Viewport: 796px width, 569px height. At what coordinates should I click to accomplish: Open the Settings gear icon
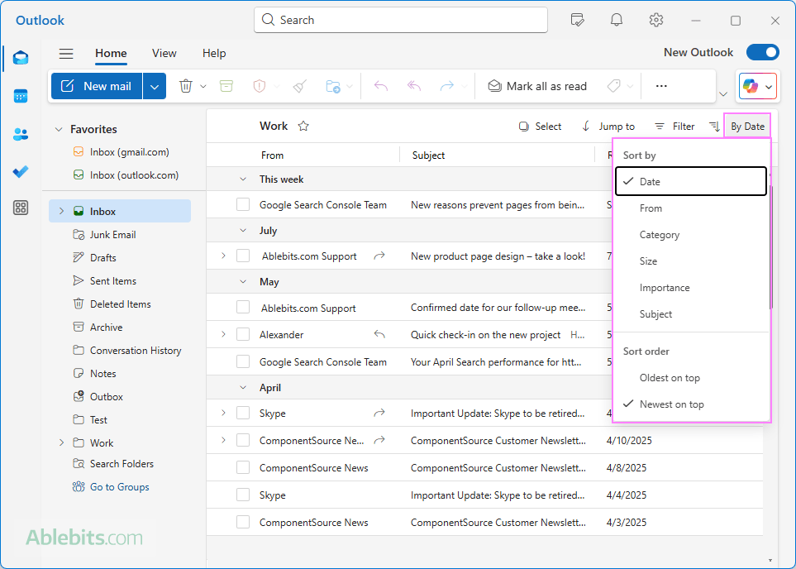[656, 20]
